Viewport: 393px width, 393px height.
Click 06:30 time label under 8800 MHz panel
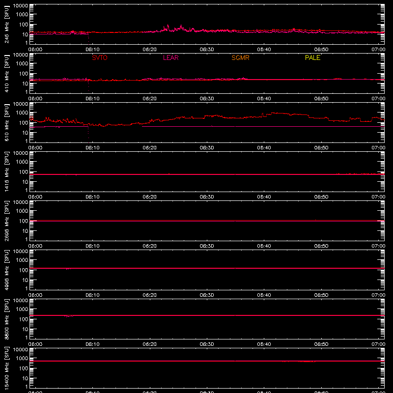point(207,344)
